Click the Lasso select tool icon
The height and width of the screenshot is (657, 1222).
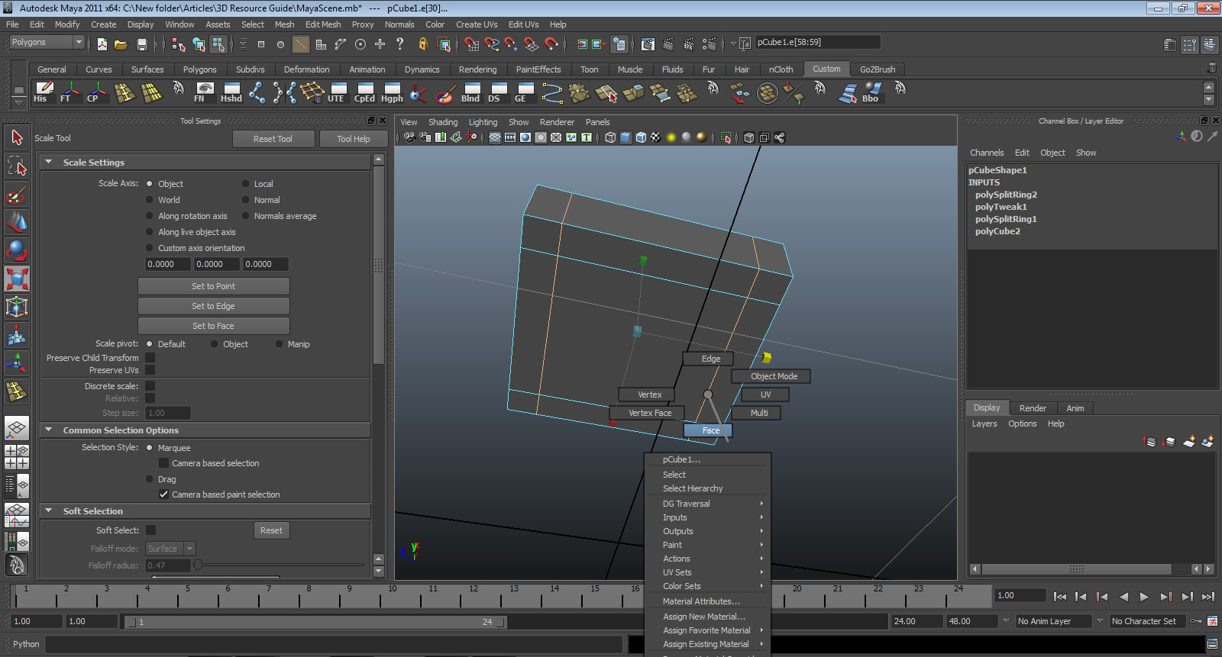pyautogui.click(x=17, y=166)
